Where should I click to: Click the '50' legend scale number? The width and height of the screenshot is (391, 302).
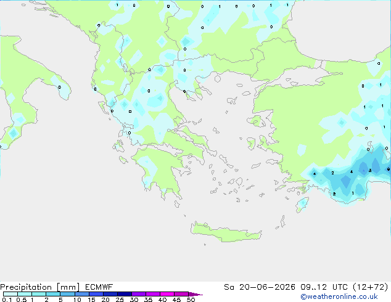pos(191,300)
